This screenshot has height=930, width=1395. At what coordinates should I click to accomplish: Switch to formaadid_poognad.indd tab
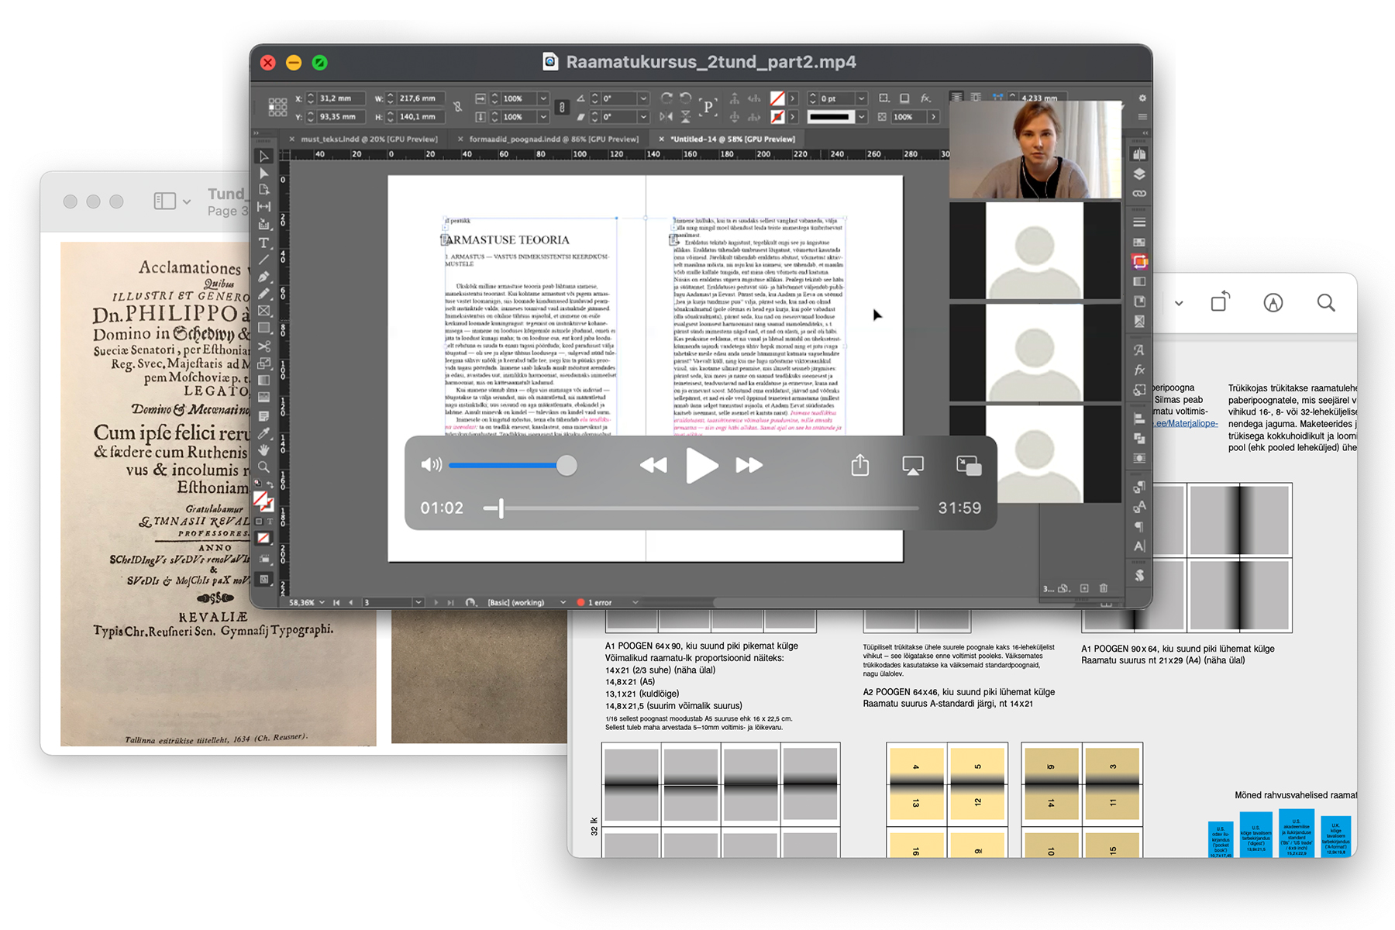coord(553,139)
